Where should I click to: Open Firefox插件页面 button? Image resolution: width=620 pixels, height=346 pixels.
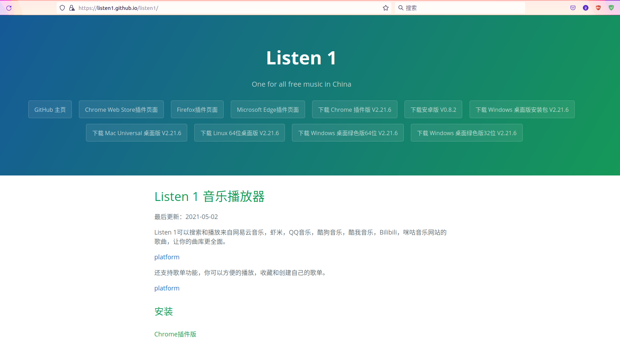click(197, 110)
